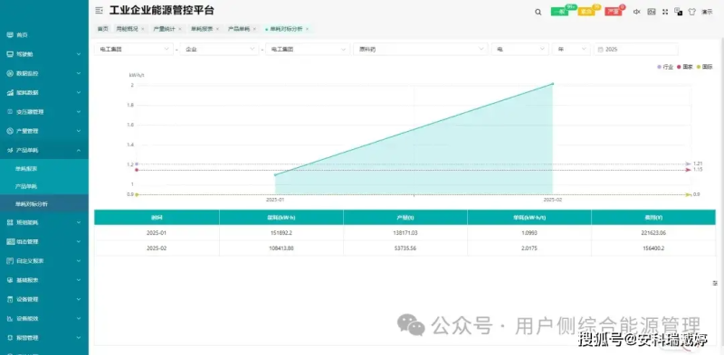Click the image icon next to the speaker icon
The width and height of the screenshot is (724, 355).
tap(652, 12)
